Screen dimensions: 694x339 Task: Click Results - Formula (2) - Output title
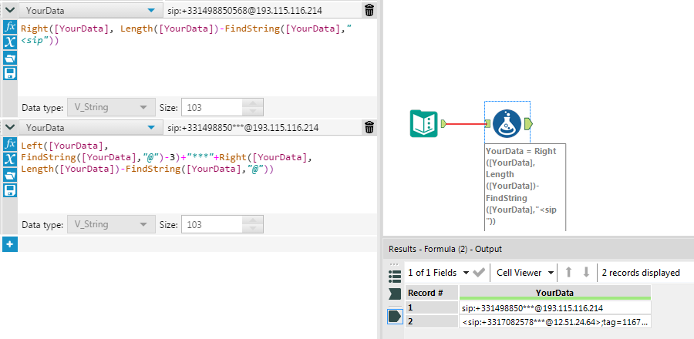(445, 250)
